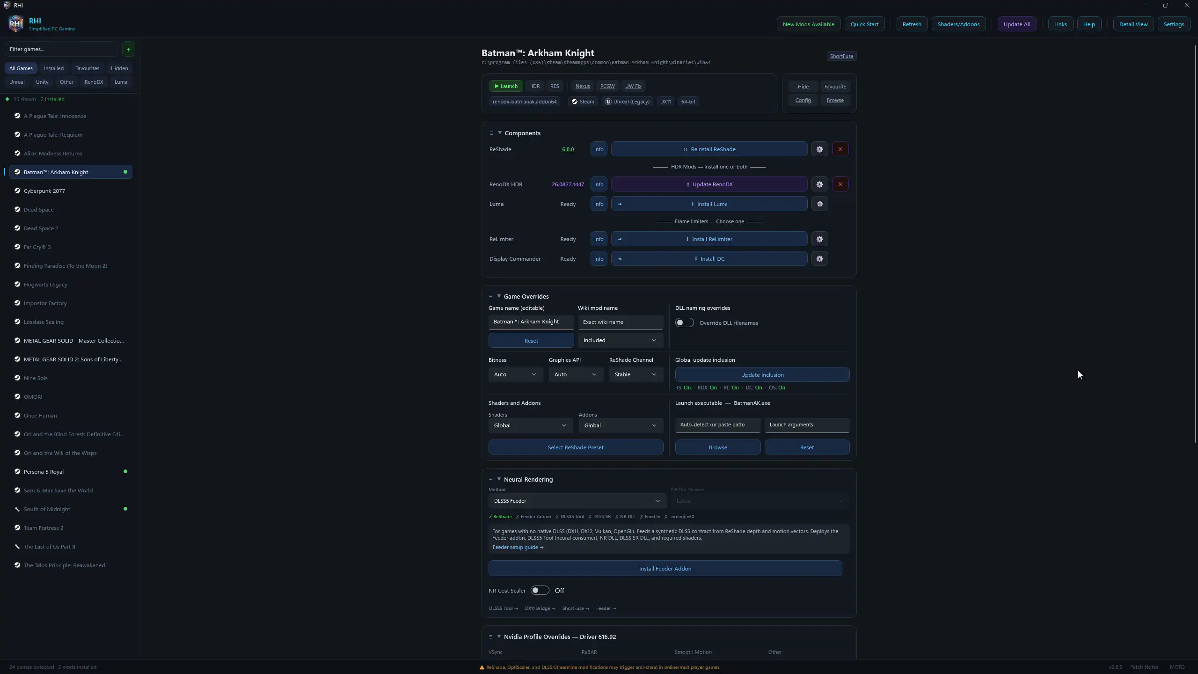Click the RHI logo icon
Viewport: 1198px width, 674px height.
tap(15, 23)
